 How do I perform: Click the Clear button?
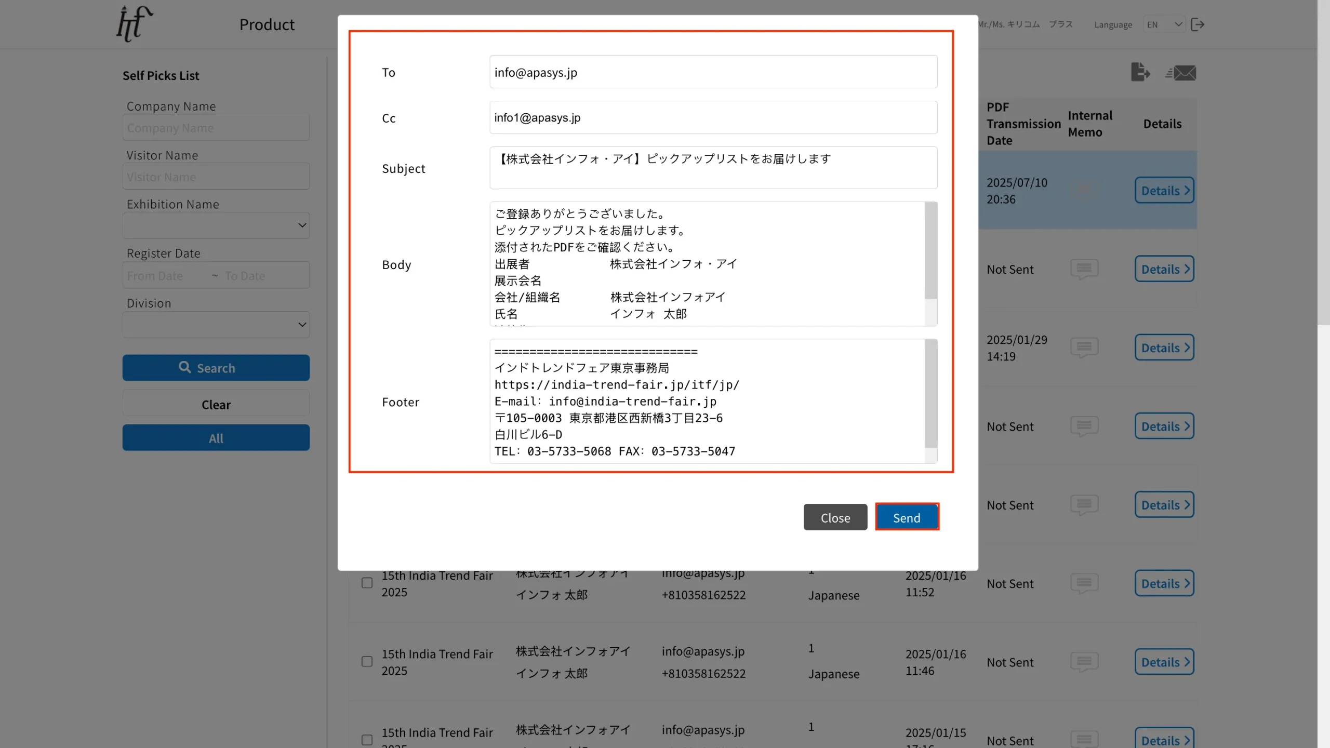tap(216, 404)
